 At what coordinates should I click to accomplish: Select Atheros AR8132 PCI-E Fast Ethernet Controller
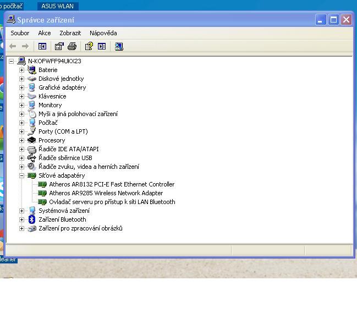tap(112, 184)
